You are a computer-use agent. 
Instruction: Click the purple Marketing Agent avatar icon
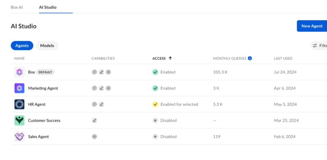pyautogui.click(x=19, y=88)
